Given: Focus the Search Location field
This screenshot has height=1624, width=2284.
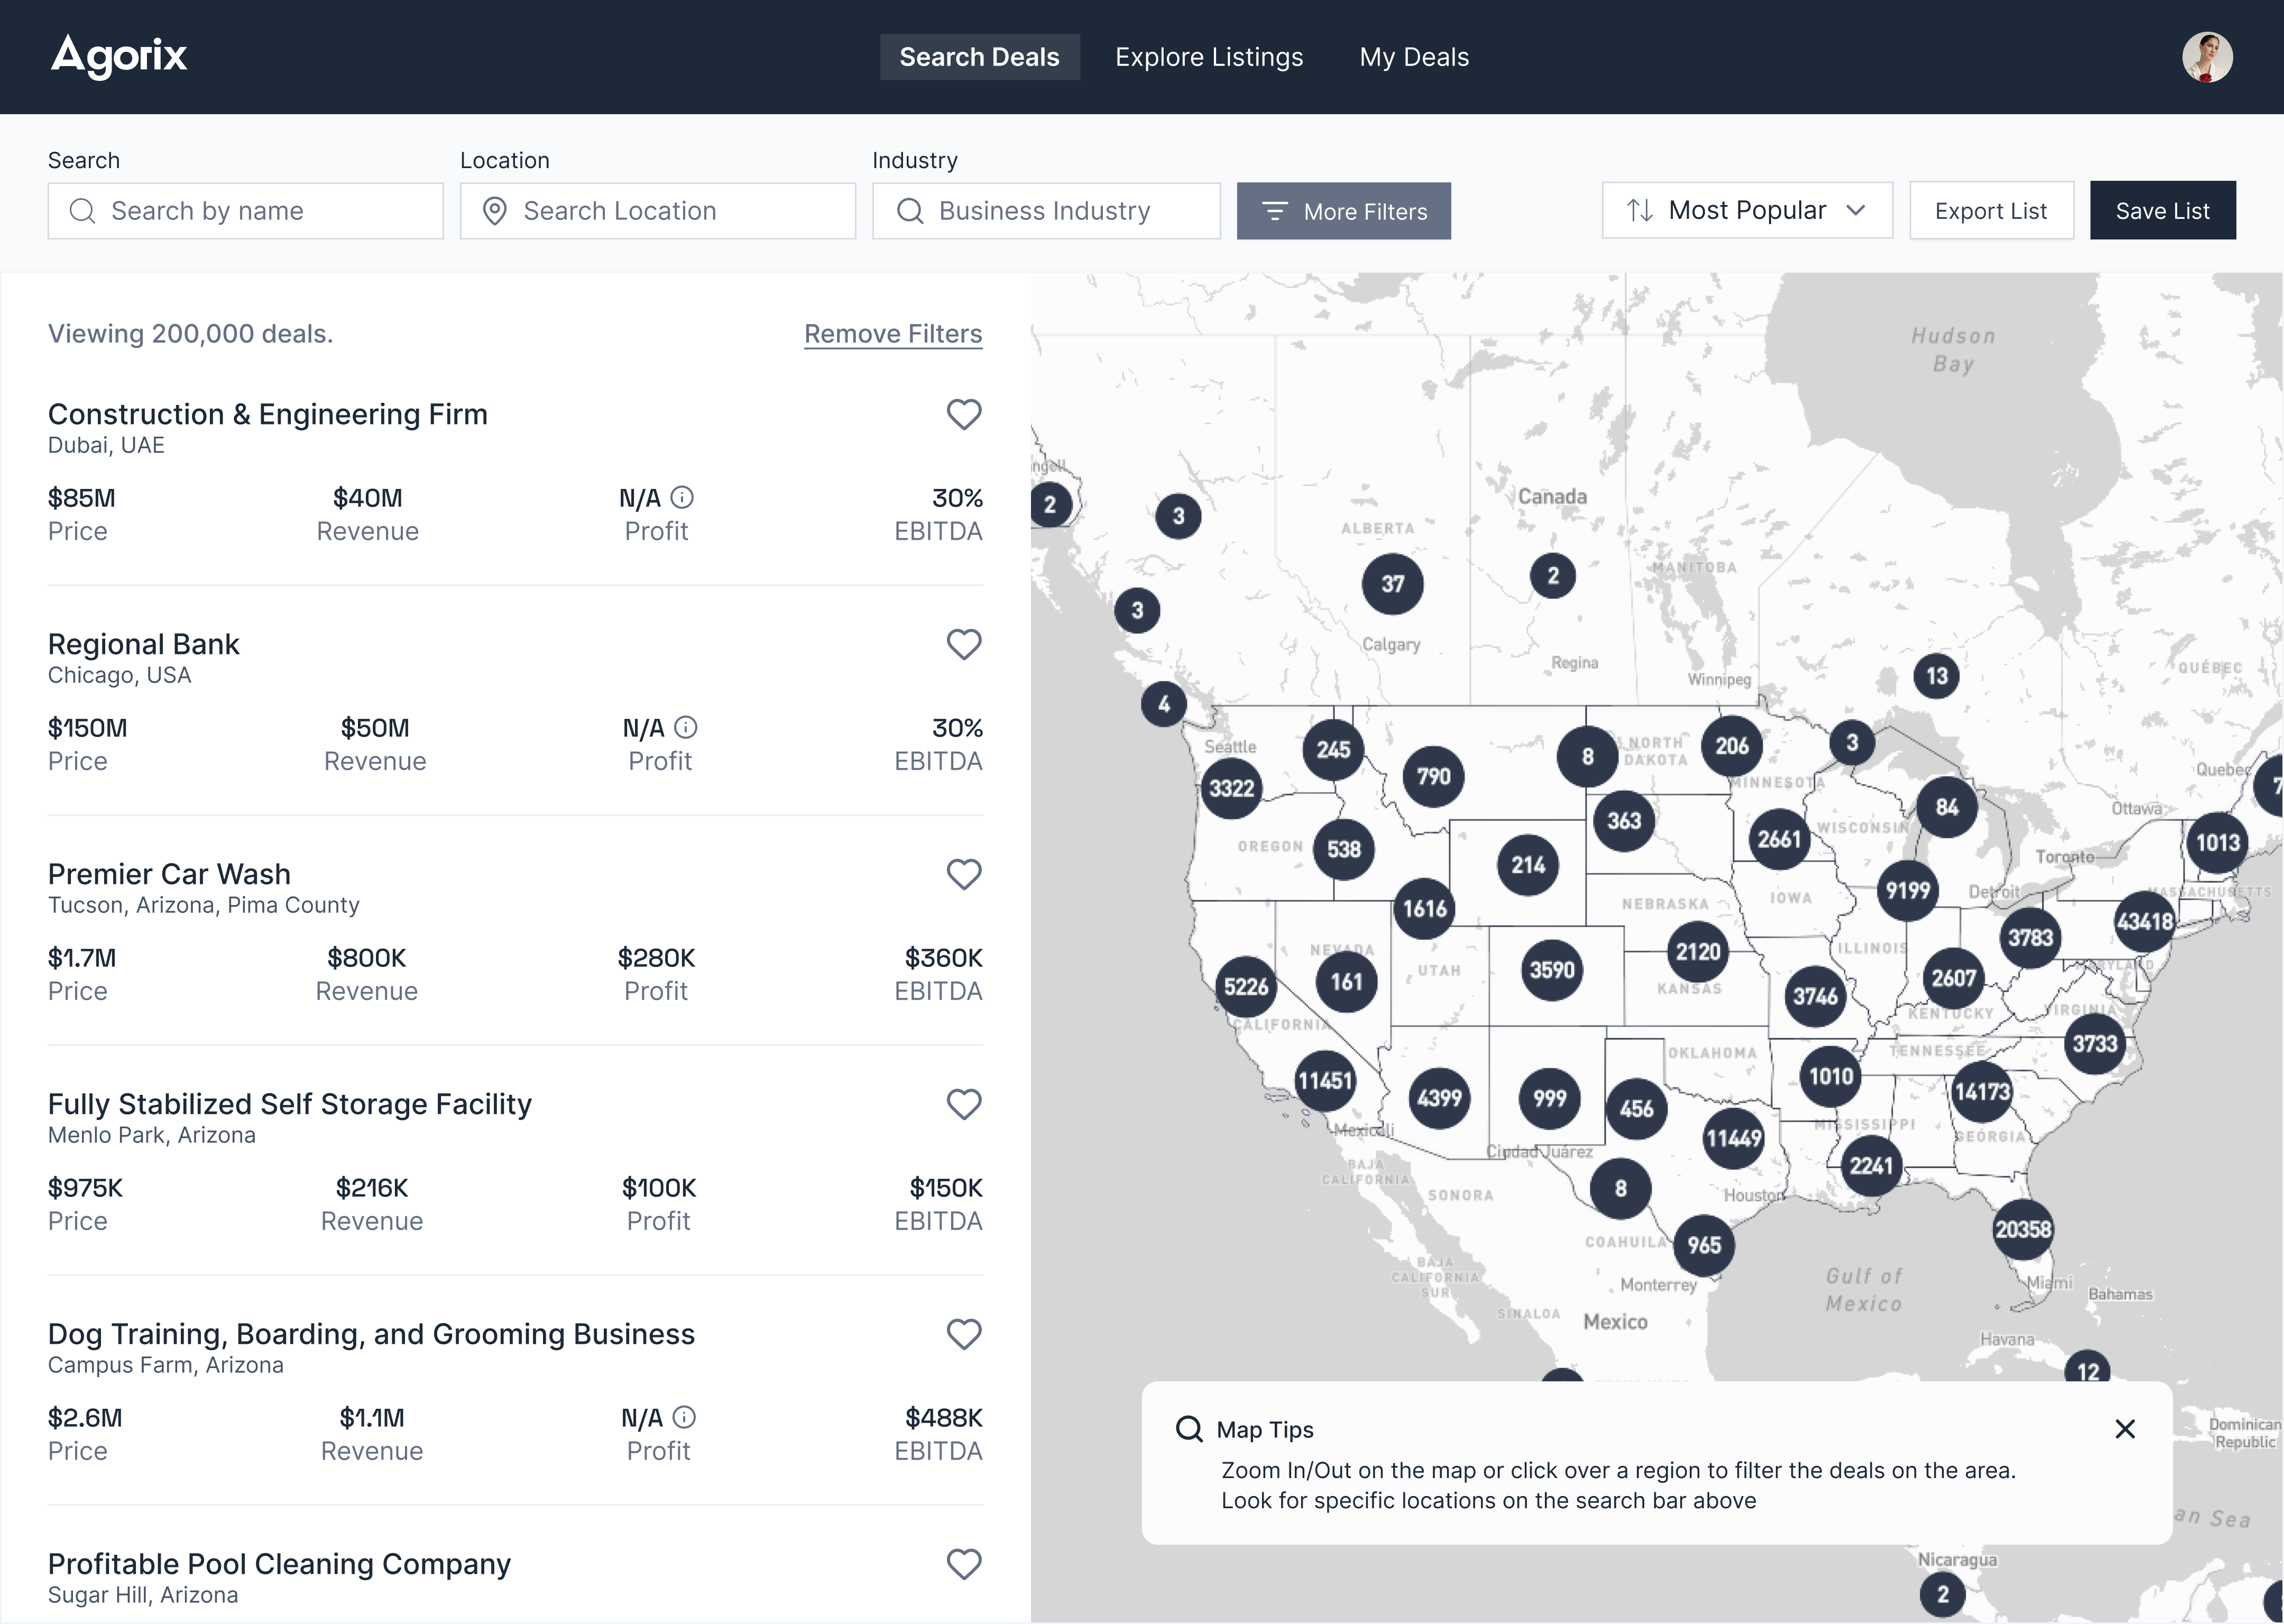Looking at the screenshot, I should coord(658,211).
